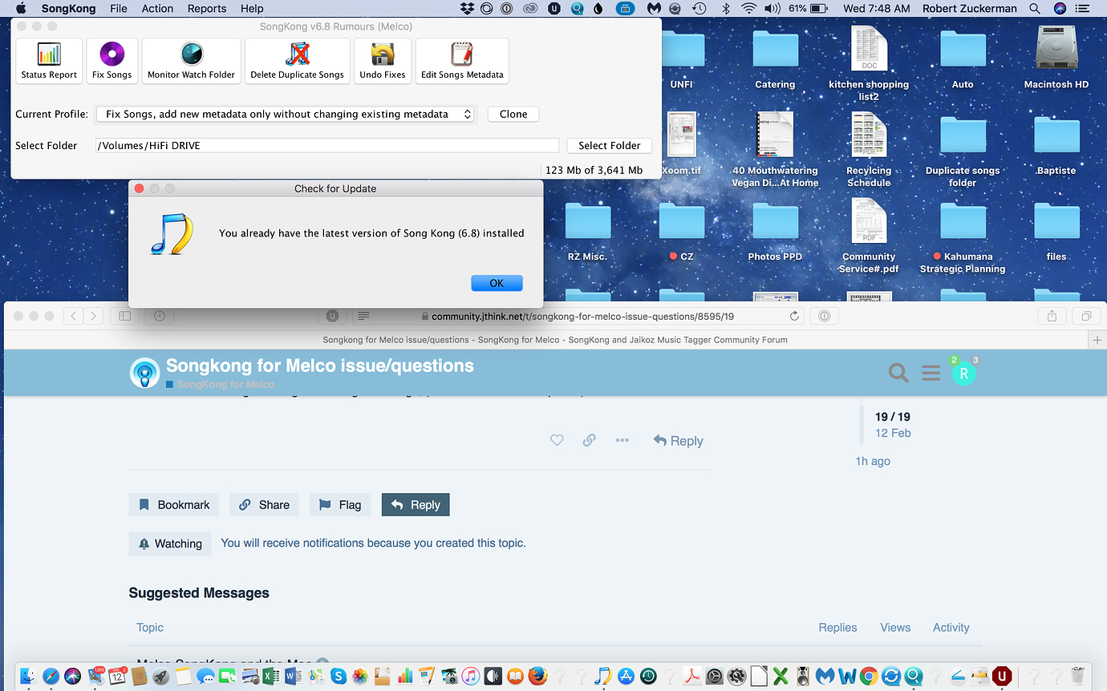Screen dimensions: 1107x691
Task: Open Safari show all tabs icon
Action: [1087, 316]
